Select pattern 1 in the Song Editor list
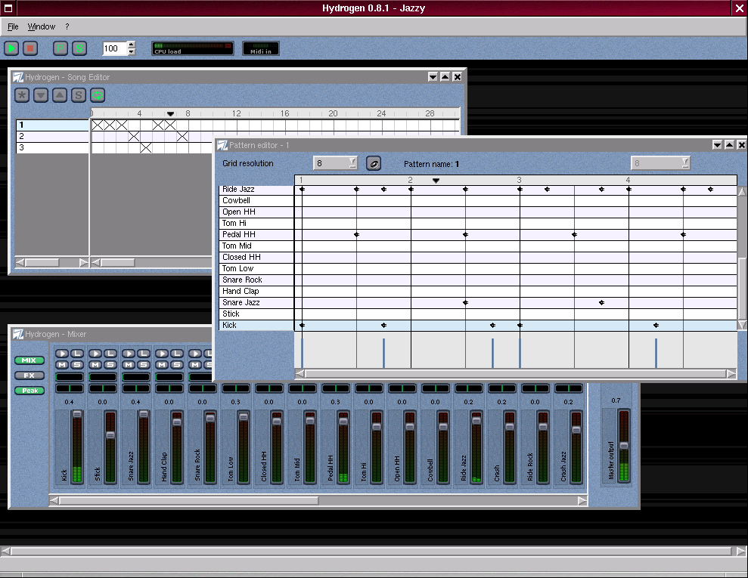This screenshot has height=578, width=748. tap(52, 125)
